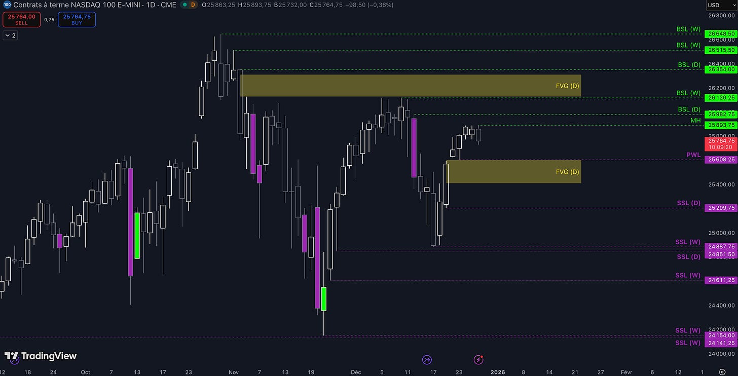Image resolution: width=738 pixels, height=376 pixels.
Task: Select the 24 154,00 price label
Action: pos(721,335)
